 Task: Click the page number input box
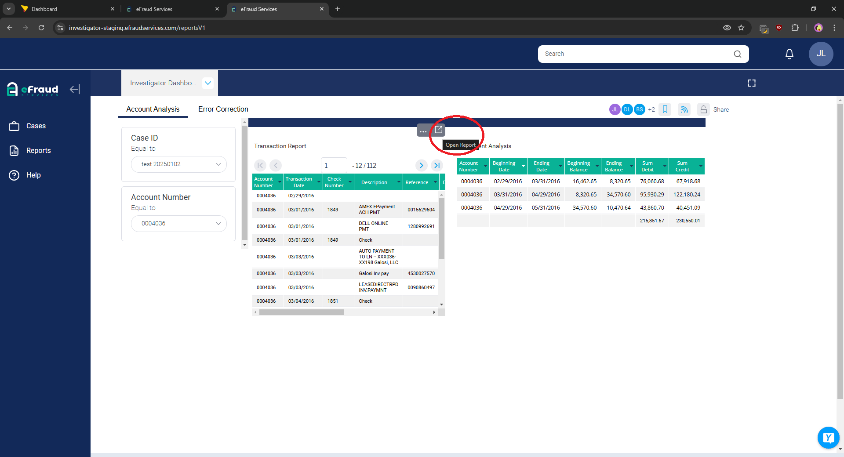(x=334, y=166)
